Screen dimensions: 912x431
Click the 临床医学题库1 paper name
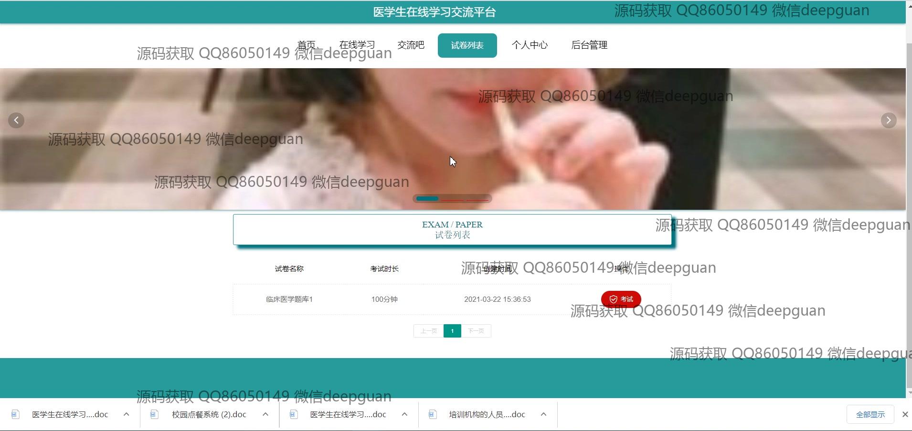tap(289, 299)
